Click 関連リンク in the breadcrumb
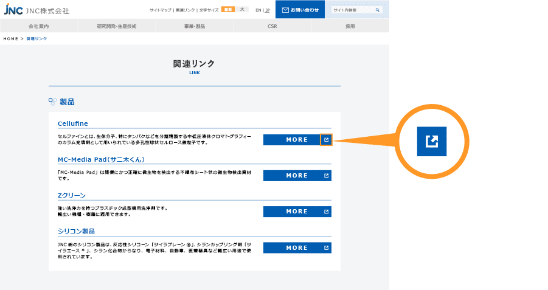The width and height of the screenshot is (548, 290). tap(36, 39)
